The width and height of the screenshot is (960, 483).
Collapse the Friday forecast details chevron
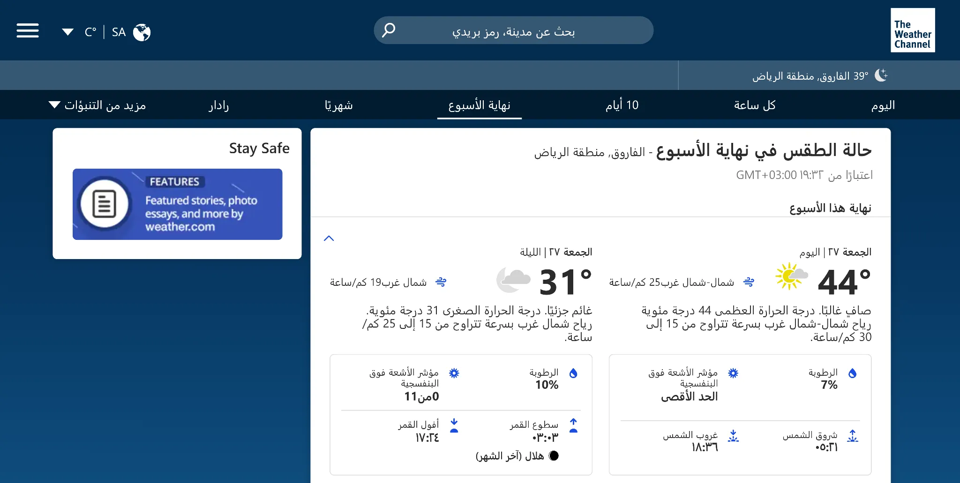[329, 238]
